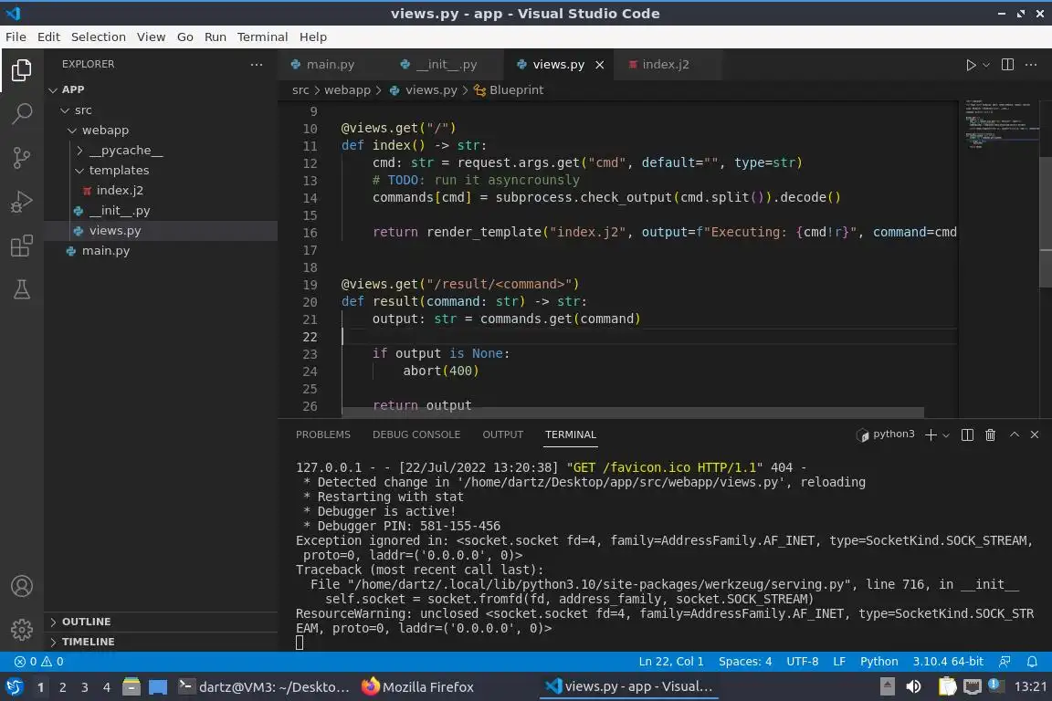Collapse the src folder
This screenshot has height=701, width=1052.
(x=161, y=110)
